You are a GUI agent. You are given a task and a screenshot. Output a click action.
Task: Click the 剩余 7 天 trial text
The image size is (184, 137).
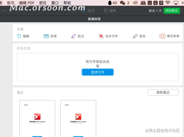155,11
